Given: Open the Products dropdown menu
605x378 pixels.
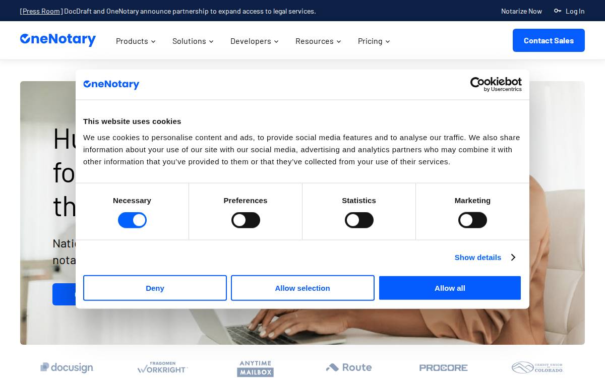Looking at the screenshot, I should tap(136, 41).
